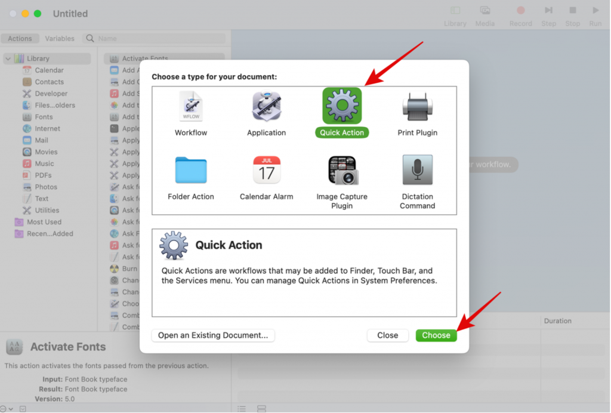The image size is (611, 413).
Task: Select the Workflow document type icon
Action: point(191,107)
